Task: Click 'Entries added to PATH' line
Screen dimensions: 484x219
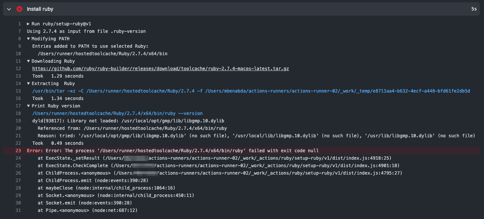Action: click(90, 46)
